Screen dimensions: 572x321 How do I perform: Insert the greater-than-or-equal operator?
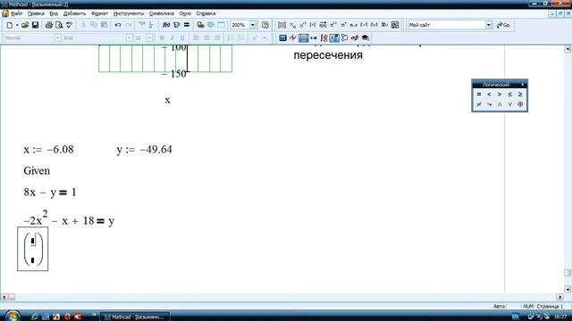click(x=520, y=95)
